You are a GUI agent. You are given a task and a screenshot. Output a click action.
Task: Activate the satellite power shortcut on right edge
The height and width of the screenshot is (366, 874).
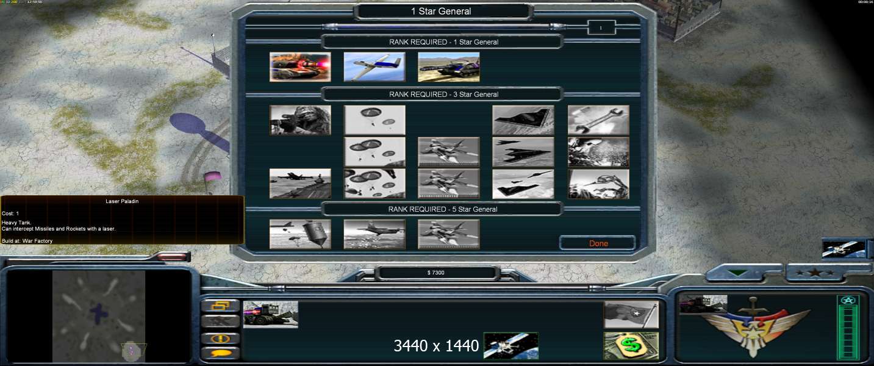[844, 249]
